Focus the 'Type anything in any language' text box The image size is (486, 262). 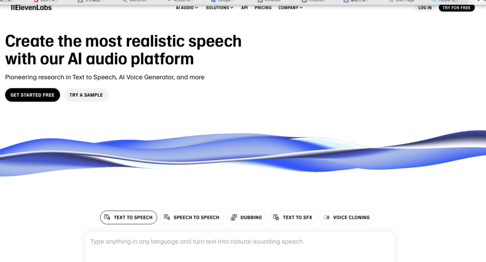(x=240, y=247)
